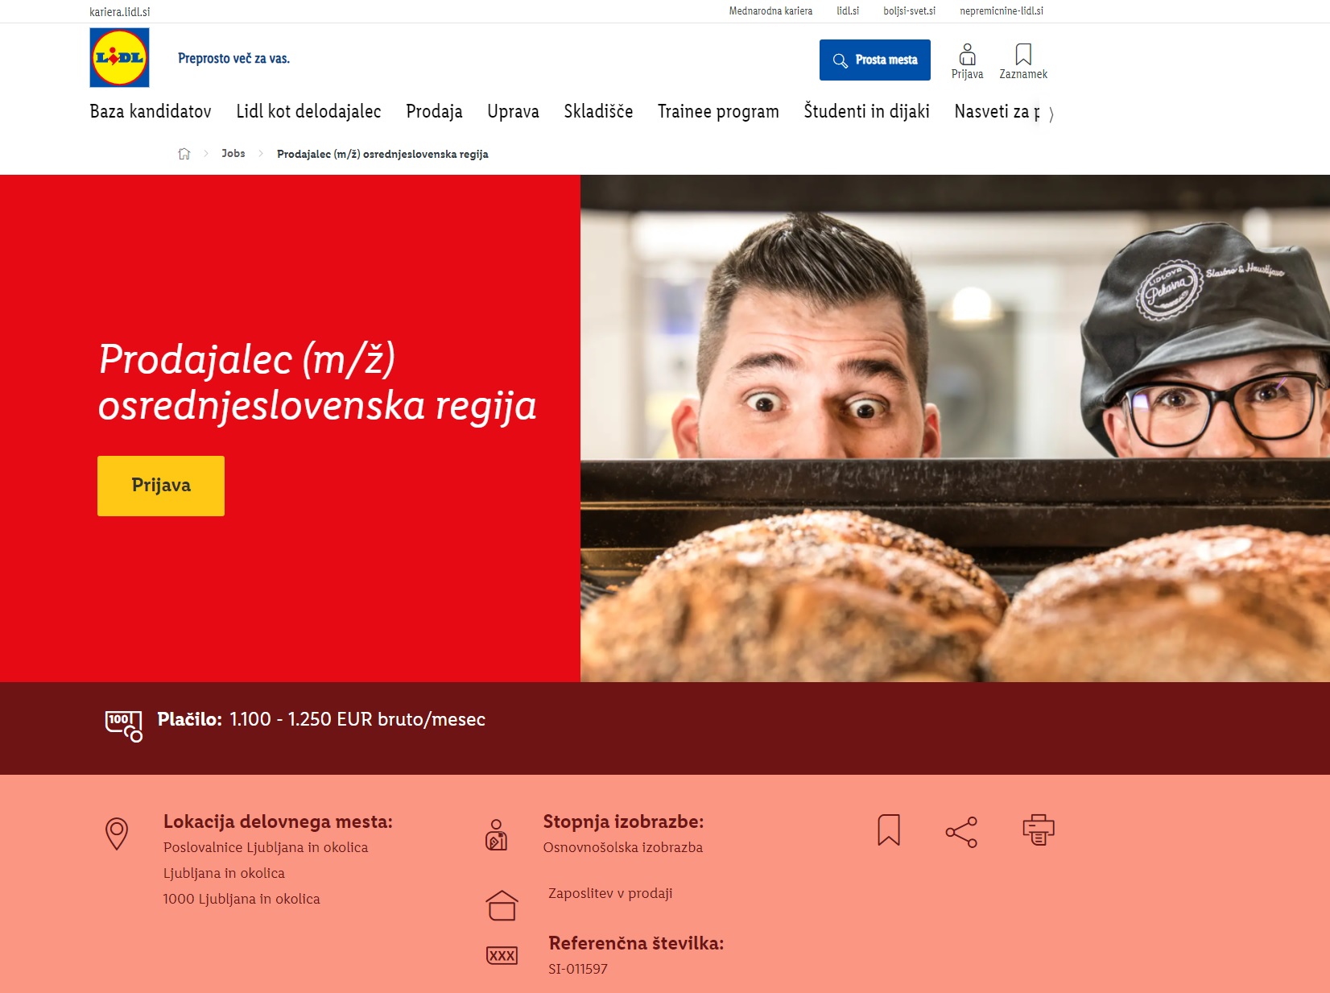
Task: Click the yellow Prijava button
Action: 160,485
